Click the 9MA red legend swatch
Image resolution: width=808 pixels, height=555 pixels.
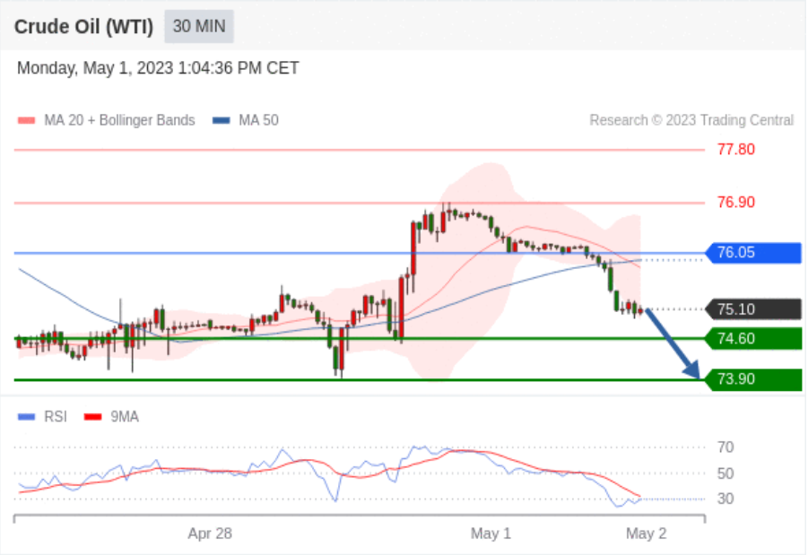(x=92, y=417)
